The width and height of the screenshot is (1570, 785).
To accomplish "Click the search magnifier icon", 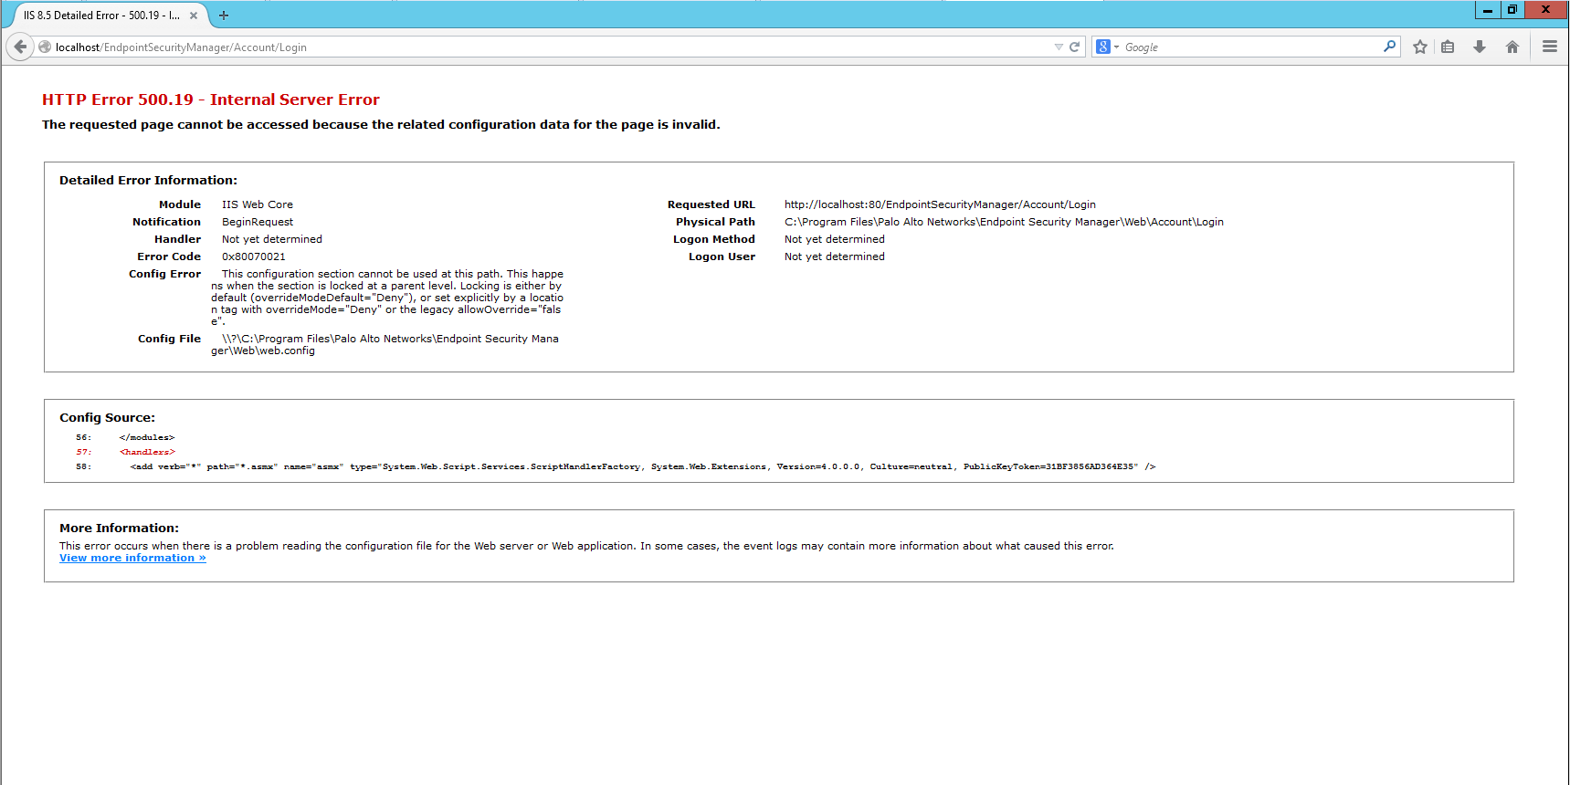I will [x=1389, y=46].
